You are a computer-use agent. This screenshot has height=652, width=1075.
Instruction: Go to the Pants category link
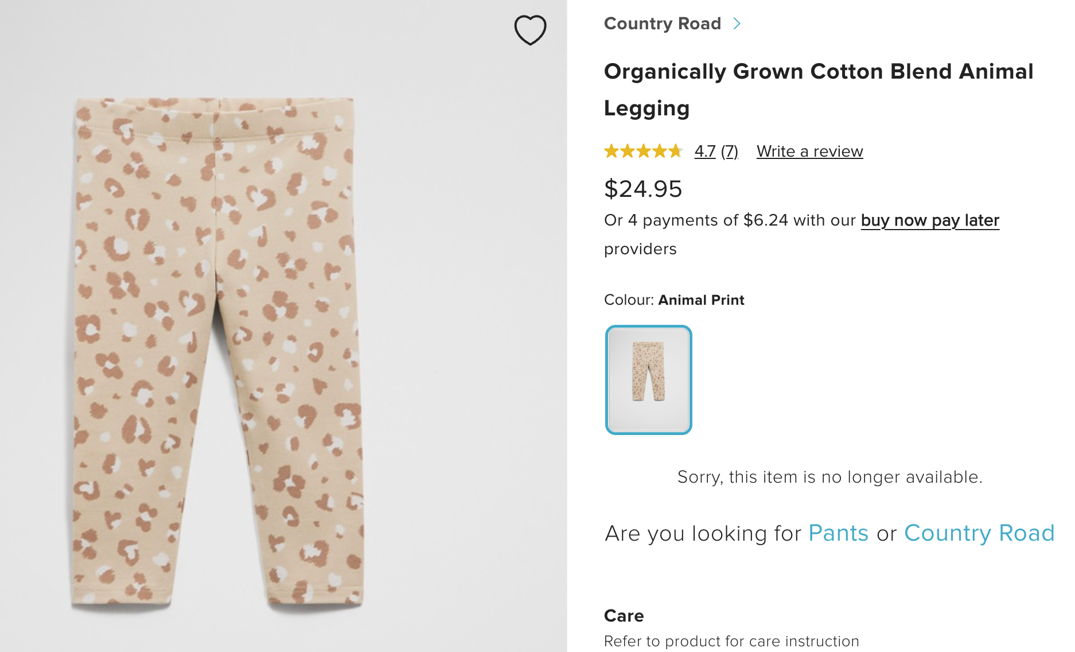pos(838,533)
